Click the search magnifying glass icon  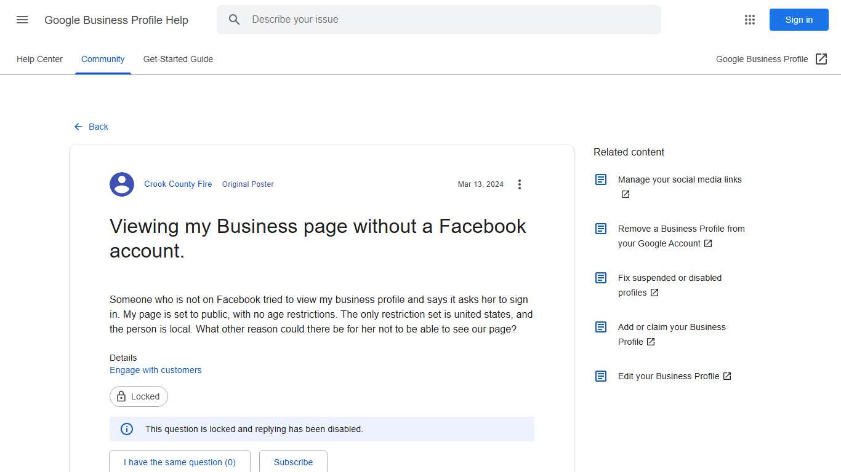[x=235, y=20]
